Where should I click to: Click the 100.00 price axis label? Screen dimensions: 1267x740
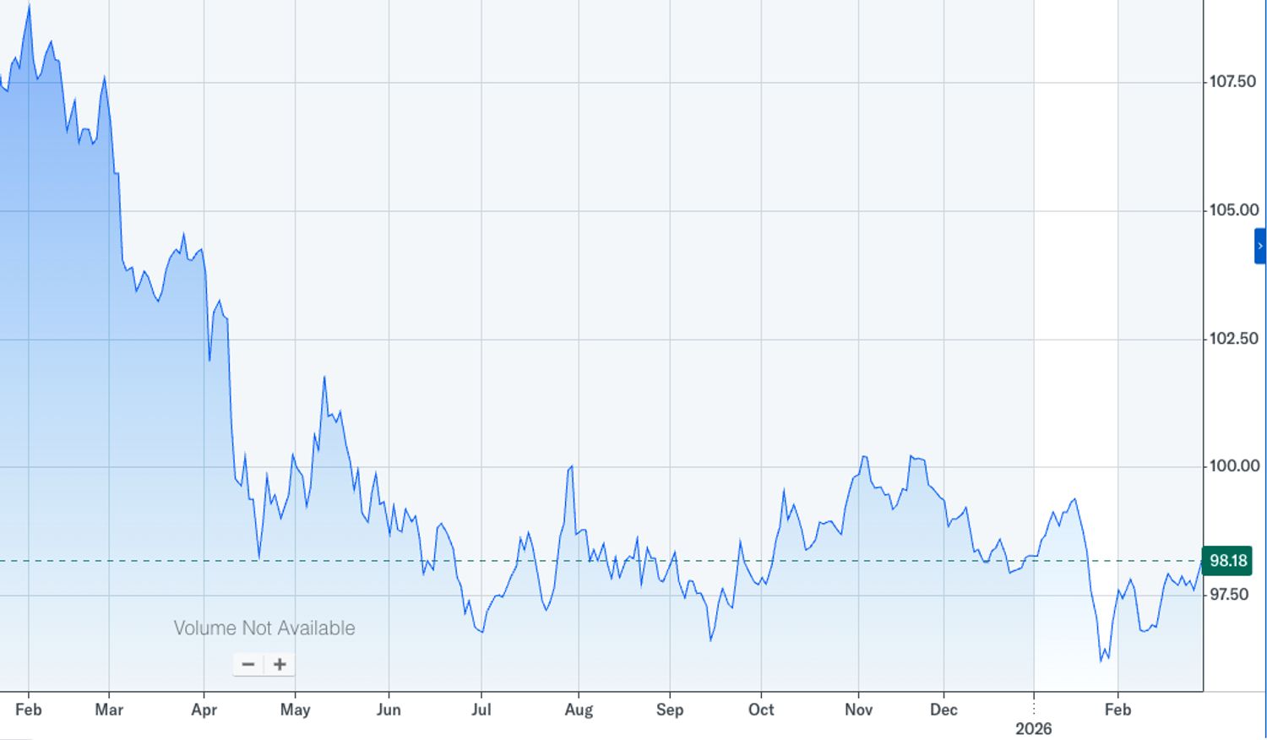coord(1233,466)
